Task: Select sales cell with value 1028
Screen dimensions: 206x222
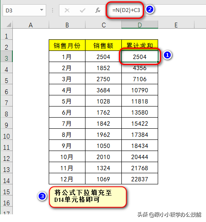Action: click(103, 101)
